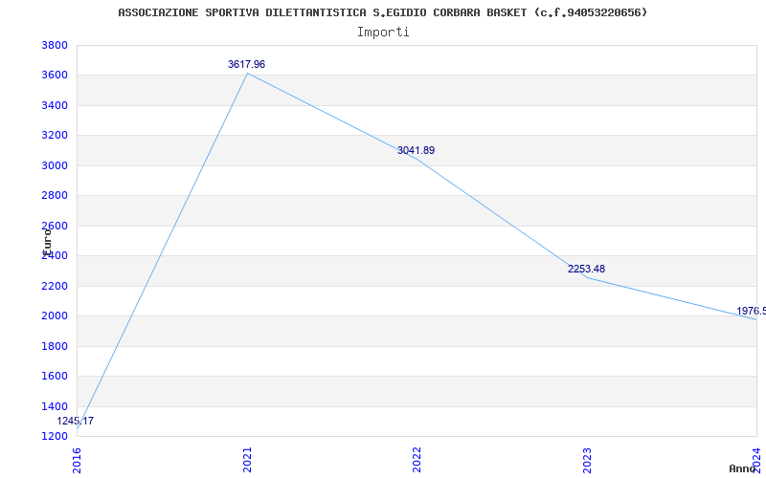
Task: Click y-axis tick label 3800
Action: coord(55,46)
